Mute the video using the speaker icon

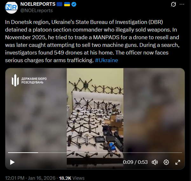click(x=155, y=162)
